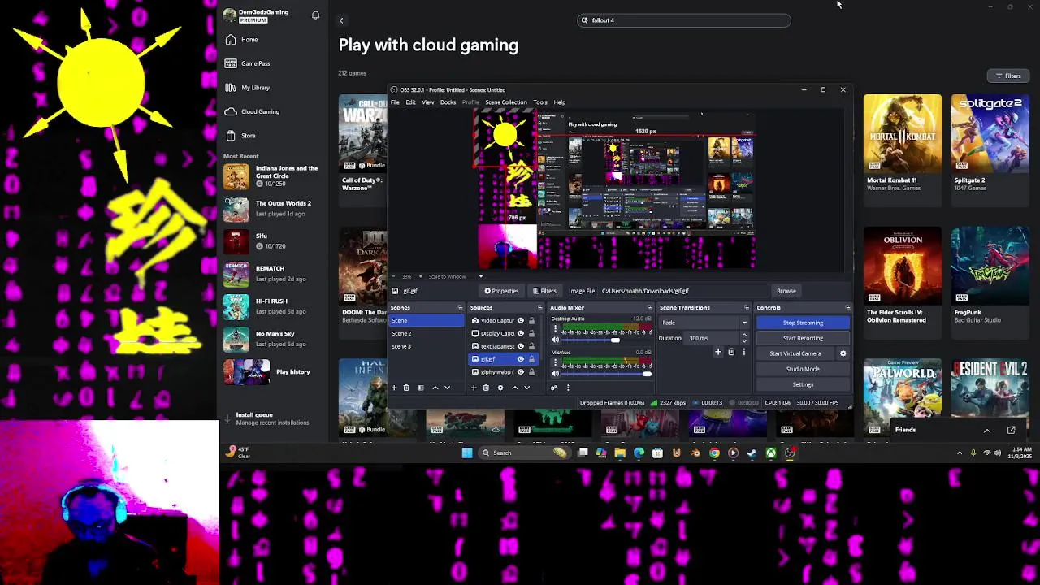Open Desktop Audio three-dot options menu
Image resolution: width=1040 pixels, height=585 pixels.
tap(555, 327)
